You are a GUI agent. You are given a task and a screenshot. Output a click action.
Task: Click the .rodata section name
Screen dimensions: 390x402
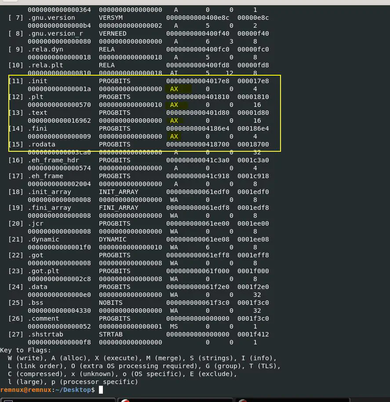[x=41, y=144]
